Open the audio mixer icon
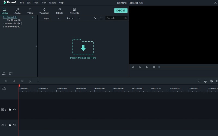Image resolution: width=218 pixels, height=136 pixels. [x=212, y=81]
